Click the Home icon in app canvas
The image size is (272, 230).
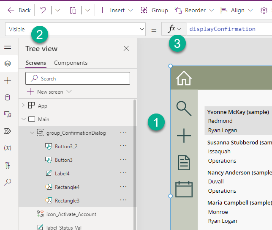tap(184, 78)
